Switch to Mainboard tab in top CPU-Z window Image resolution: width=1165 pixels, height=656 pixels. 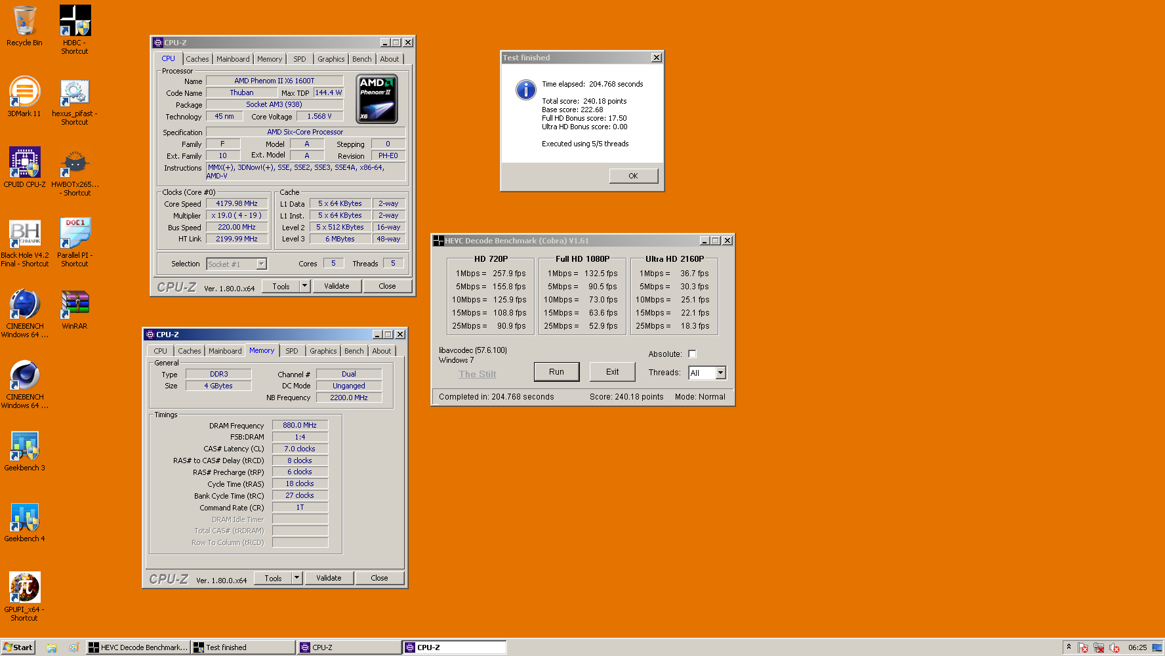pos(233,59)
